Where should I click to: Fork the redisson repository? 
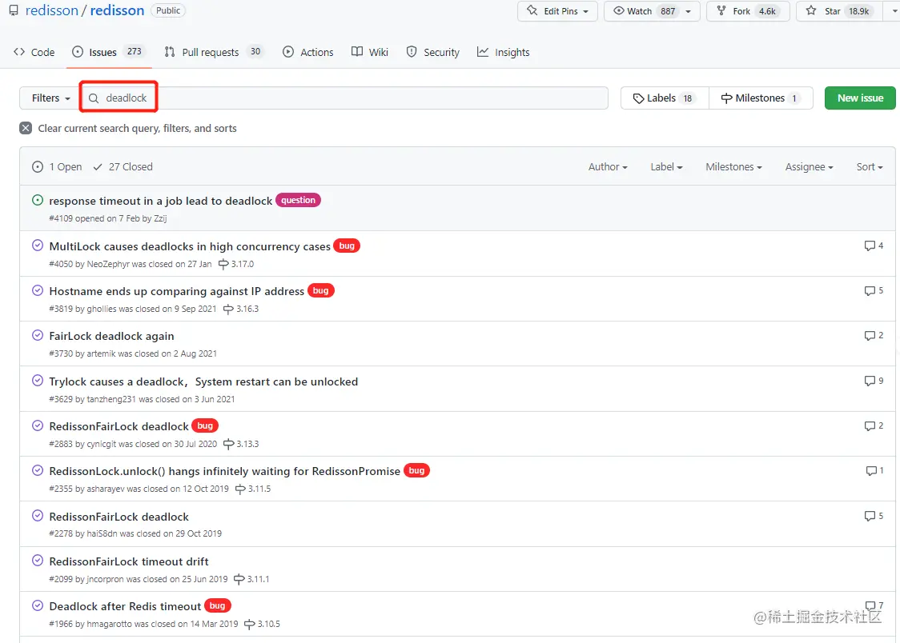tap(748, 11)
